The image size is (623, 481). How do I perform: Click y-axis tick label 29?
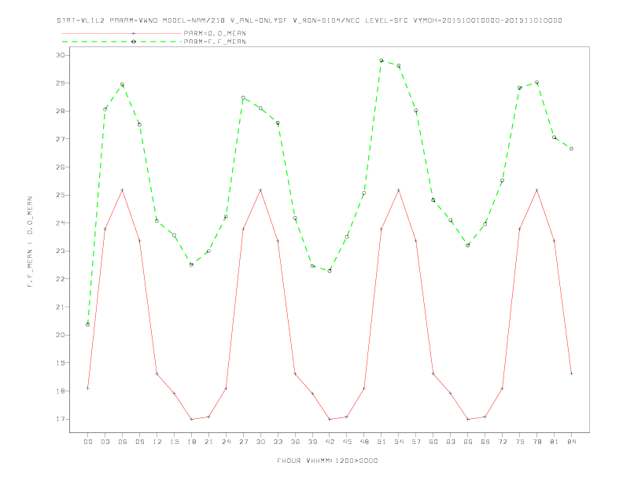[x=60, y=83]
